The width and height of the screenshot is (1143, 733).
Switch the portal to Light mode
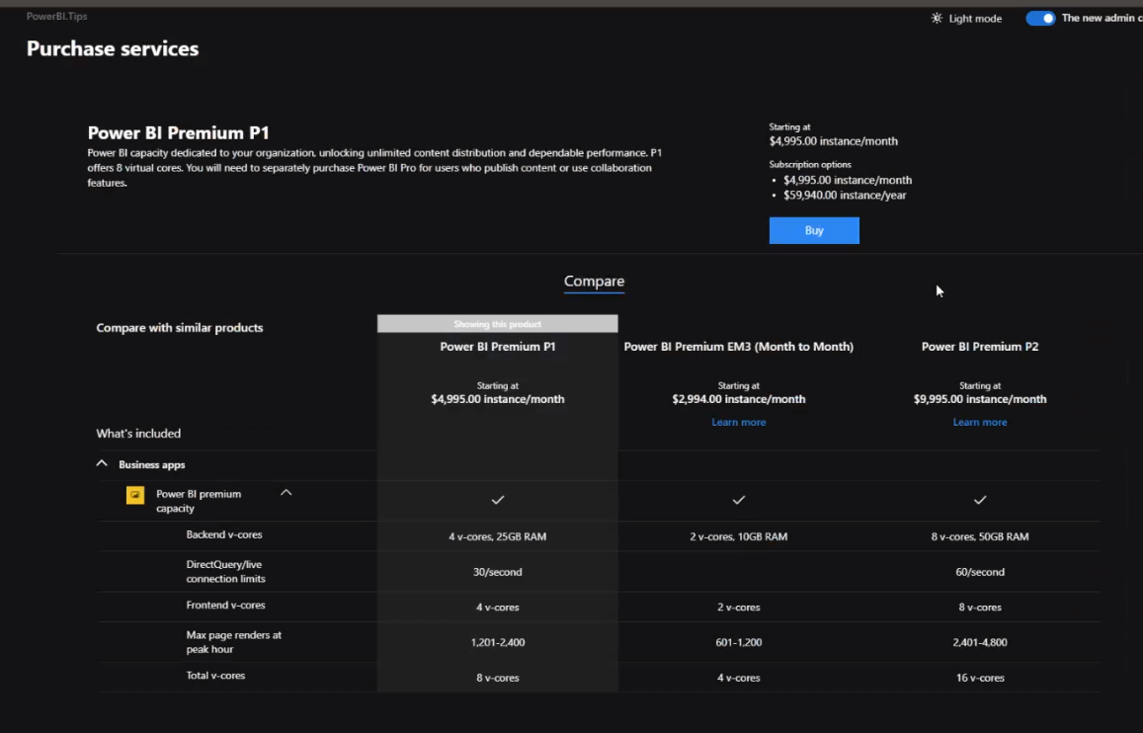point(965,18)
